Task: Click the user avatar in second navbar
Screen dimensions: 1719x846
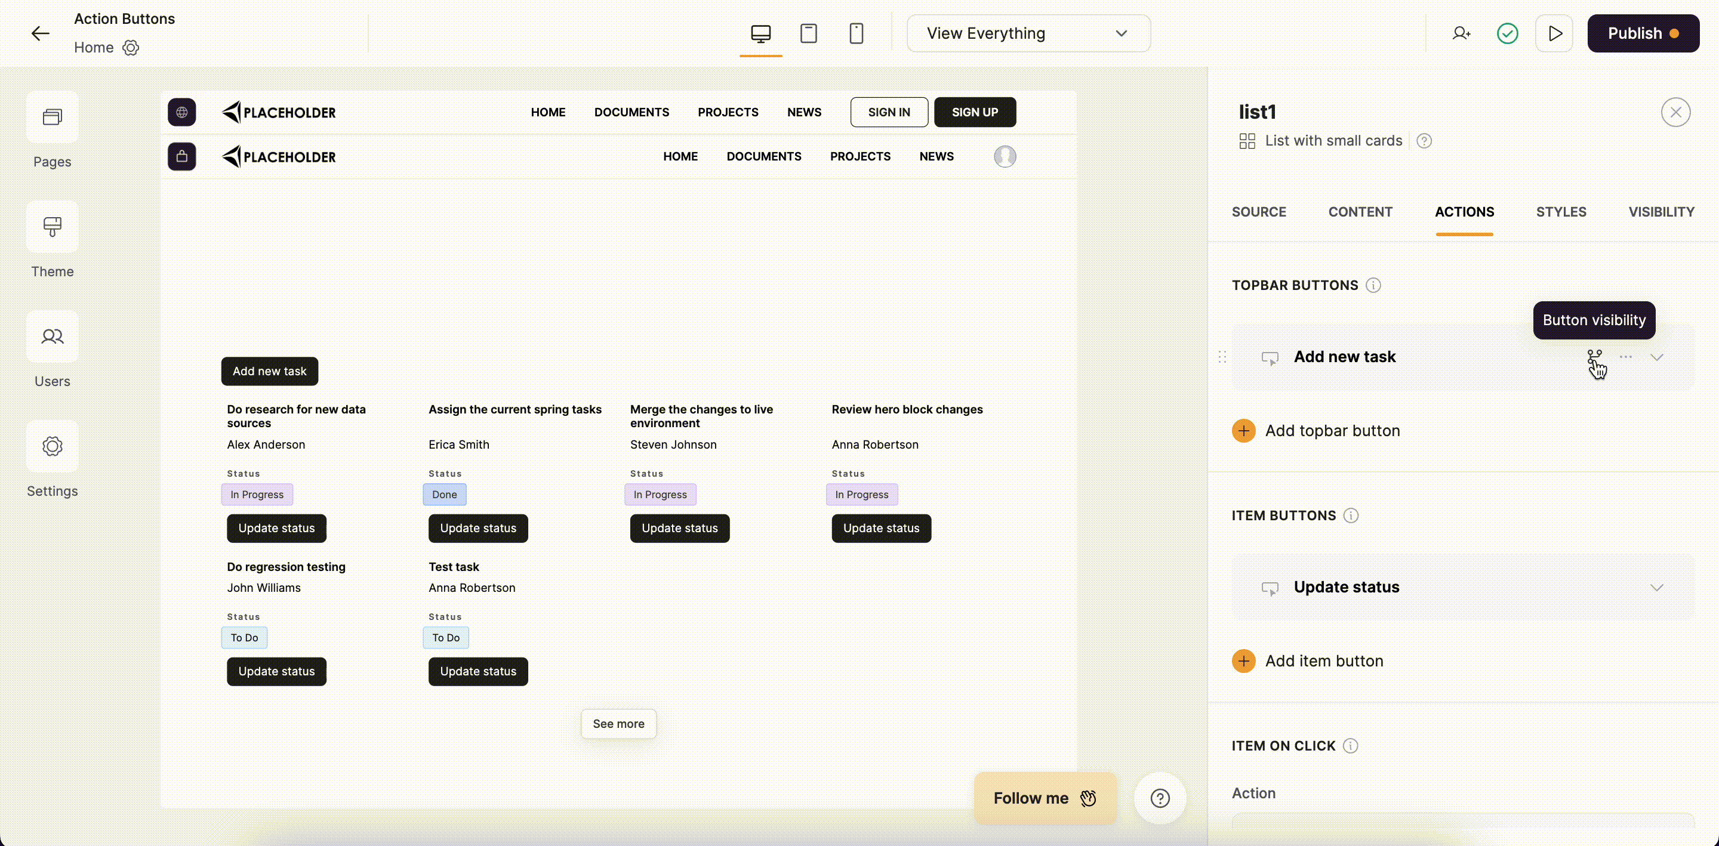Action: [1005, 157]
